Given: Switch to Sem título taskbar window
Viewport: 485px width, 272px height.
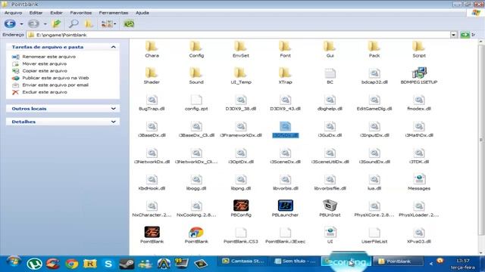Looking at the screenshot, I should click(x=295, y=261).
